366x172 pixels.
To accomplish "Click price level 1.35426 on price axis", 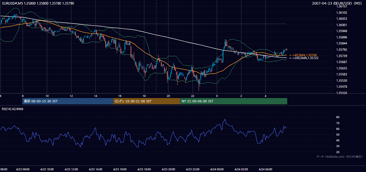I will (342, 93).
